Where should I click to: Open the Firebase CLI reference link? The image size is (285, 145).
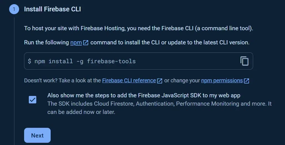click(x=129, y=81)
